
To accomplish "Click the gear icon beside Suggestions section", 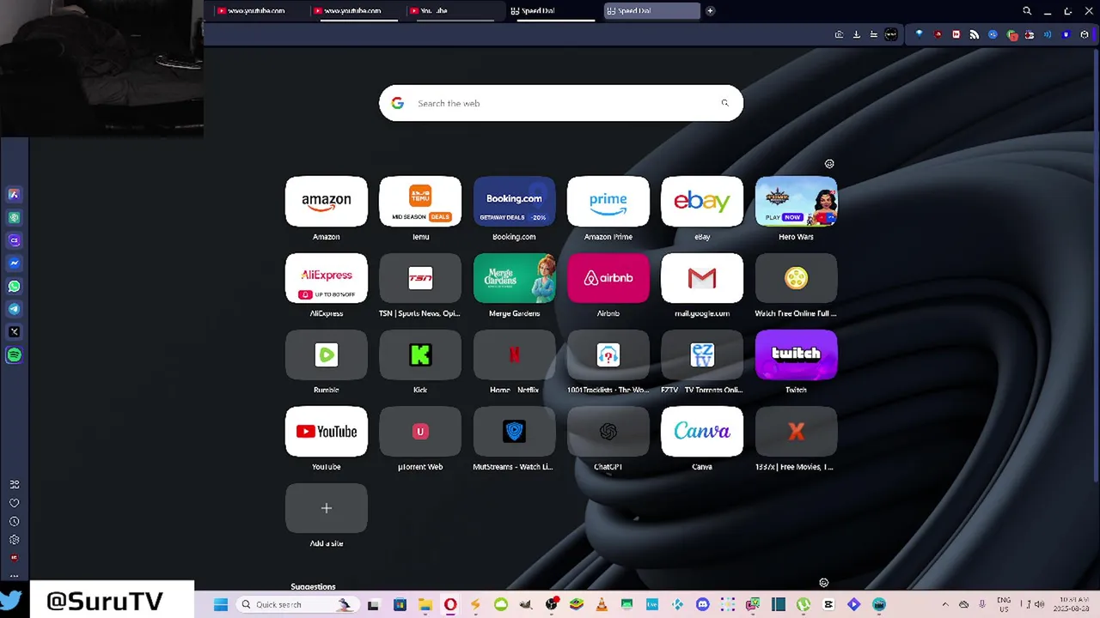I will [x=823, y=583].
